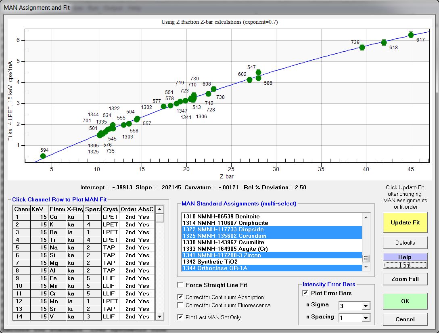Enable Force Straight Line Fit checkbox
The height and width of the screenshot is (333, 439).
[x=180, y=285]
